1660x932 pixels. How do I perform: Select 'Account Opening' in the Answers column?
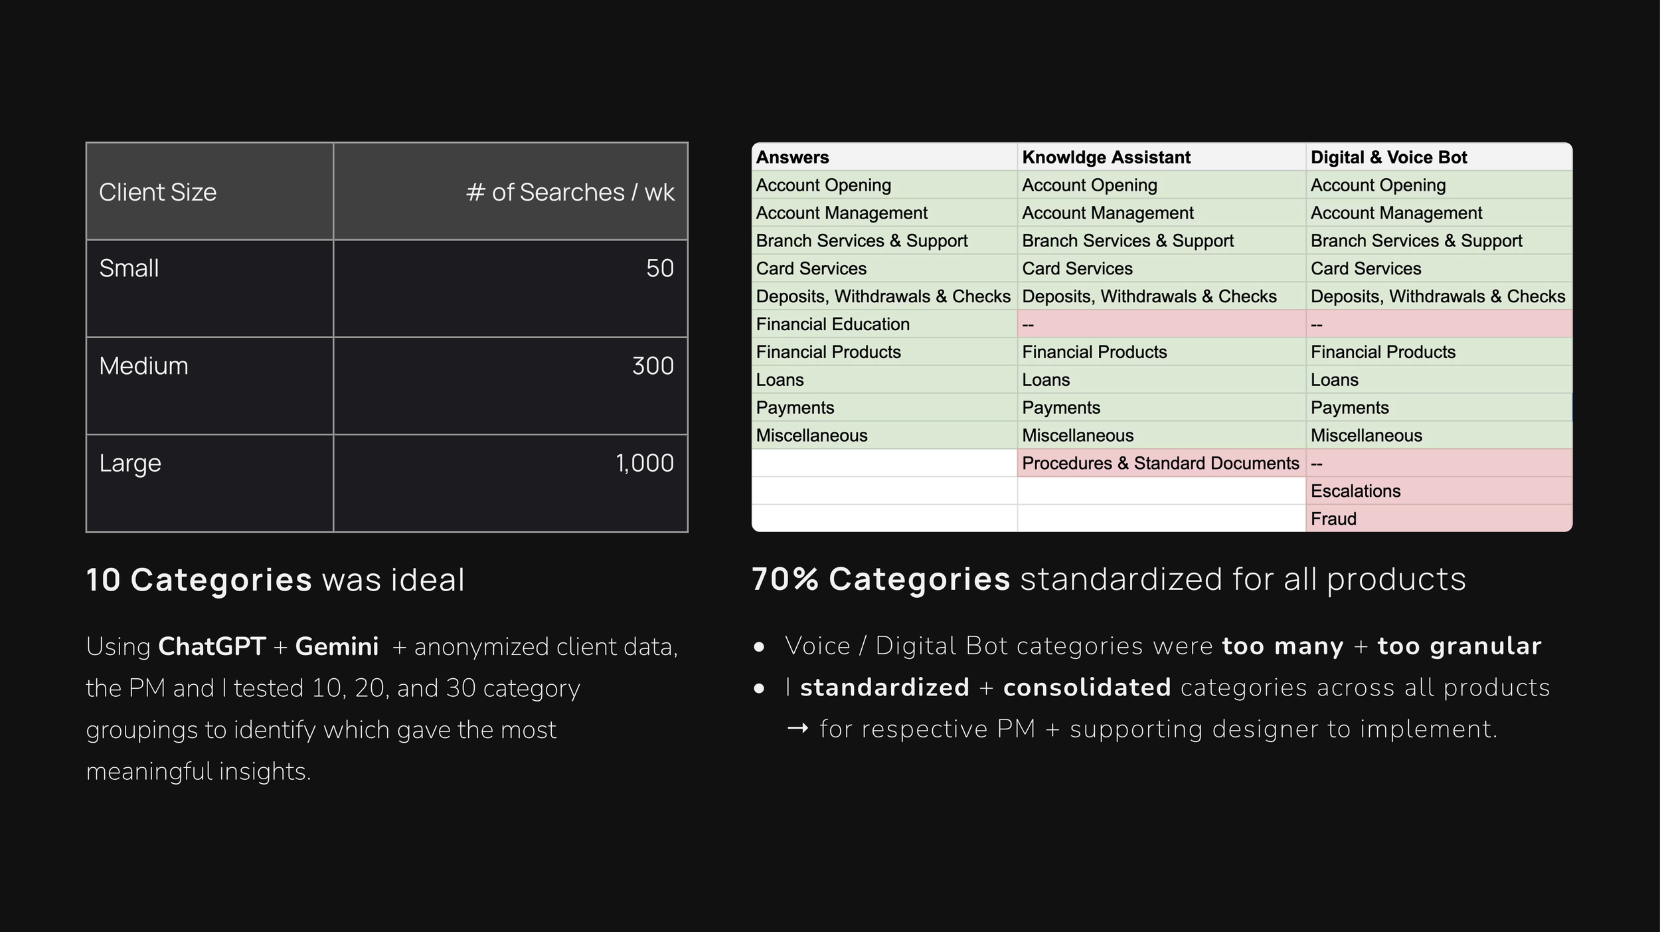tap(884, 185)
